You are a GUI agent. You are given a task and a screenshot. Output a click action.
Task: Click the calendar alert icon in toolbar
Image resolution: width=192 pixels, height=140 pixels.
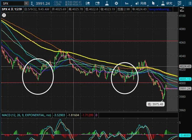[x=97, y=3]
